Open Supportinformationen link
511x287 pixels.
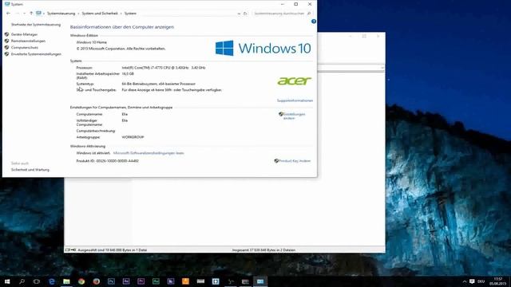295,100
